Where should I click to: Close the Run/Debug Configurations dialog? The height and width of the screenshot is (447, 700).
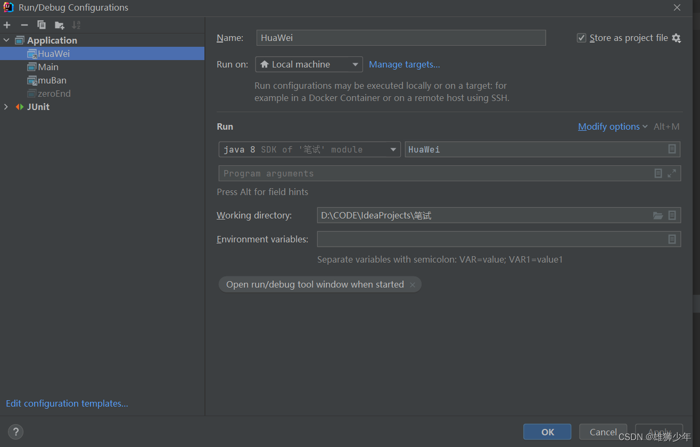point(677,7)
